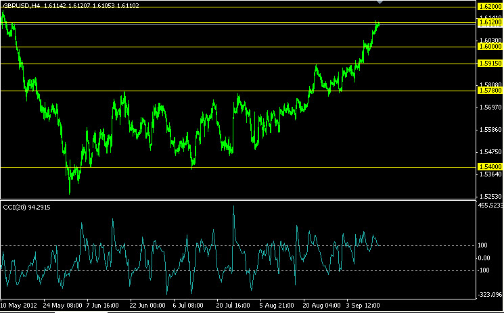This screenshot has width=504, height=313.
Task: Select the 1.54000 yellow price level label
Action: coord(490,167)
